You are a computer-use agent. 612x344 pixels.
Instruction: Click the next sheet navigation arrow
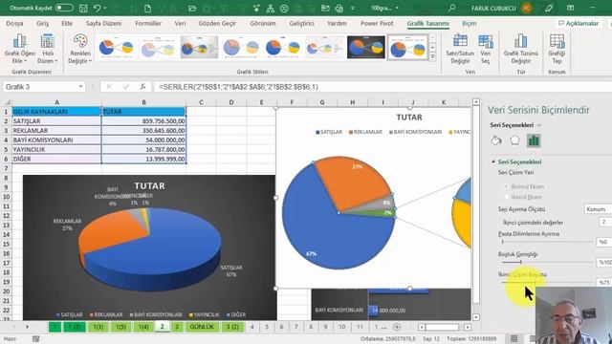point(27,327)
